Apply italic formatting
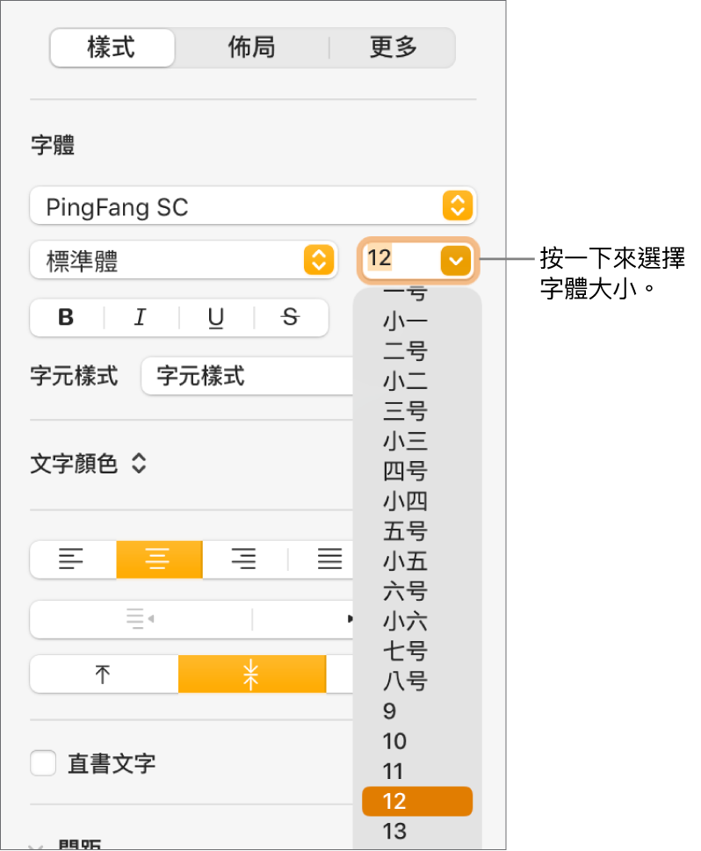This screenshot has width=701, height=851. pos(141,318)
